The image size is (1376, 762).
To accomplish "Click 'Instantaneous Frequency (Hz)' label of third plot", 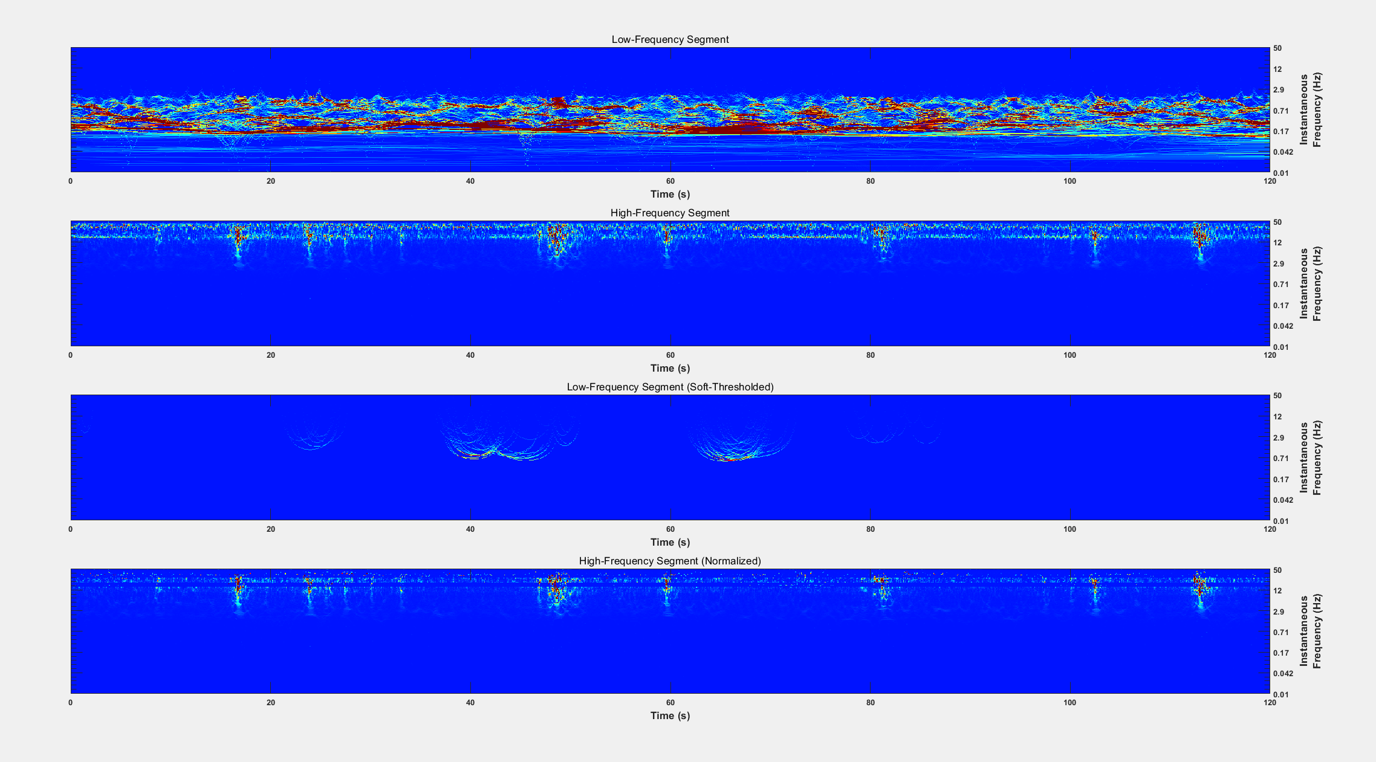I will click(x=1311, y=458).
